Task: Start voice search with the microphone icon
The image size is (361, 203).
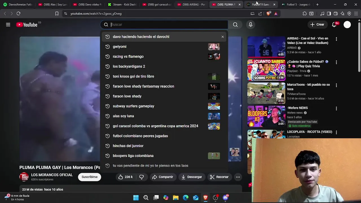Action: (250, 25)
